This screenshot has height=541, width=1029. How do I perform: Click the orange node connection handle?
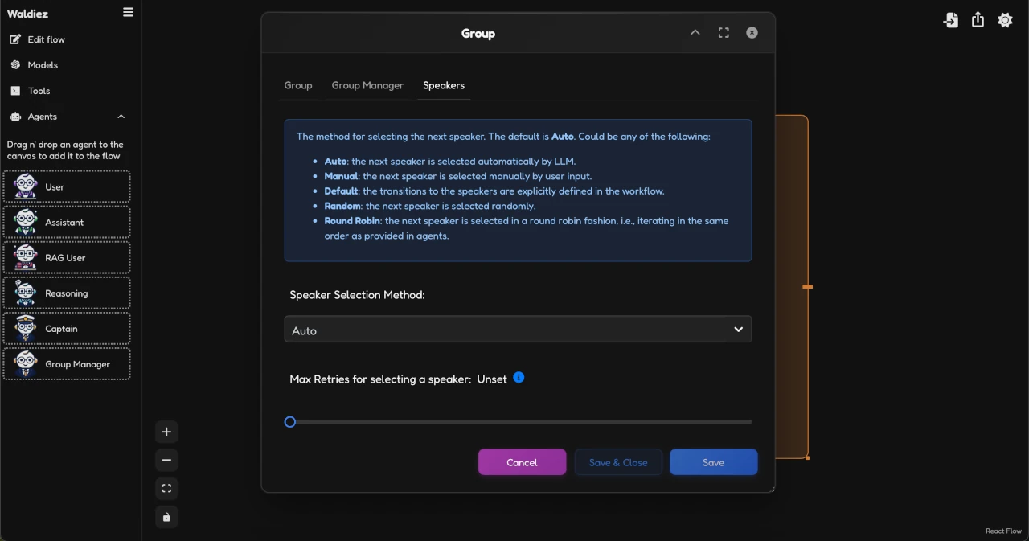point(807,286)
